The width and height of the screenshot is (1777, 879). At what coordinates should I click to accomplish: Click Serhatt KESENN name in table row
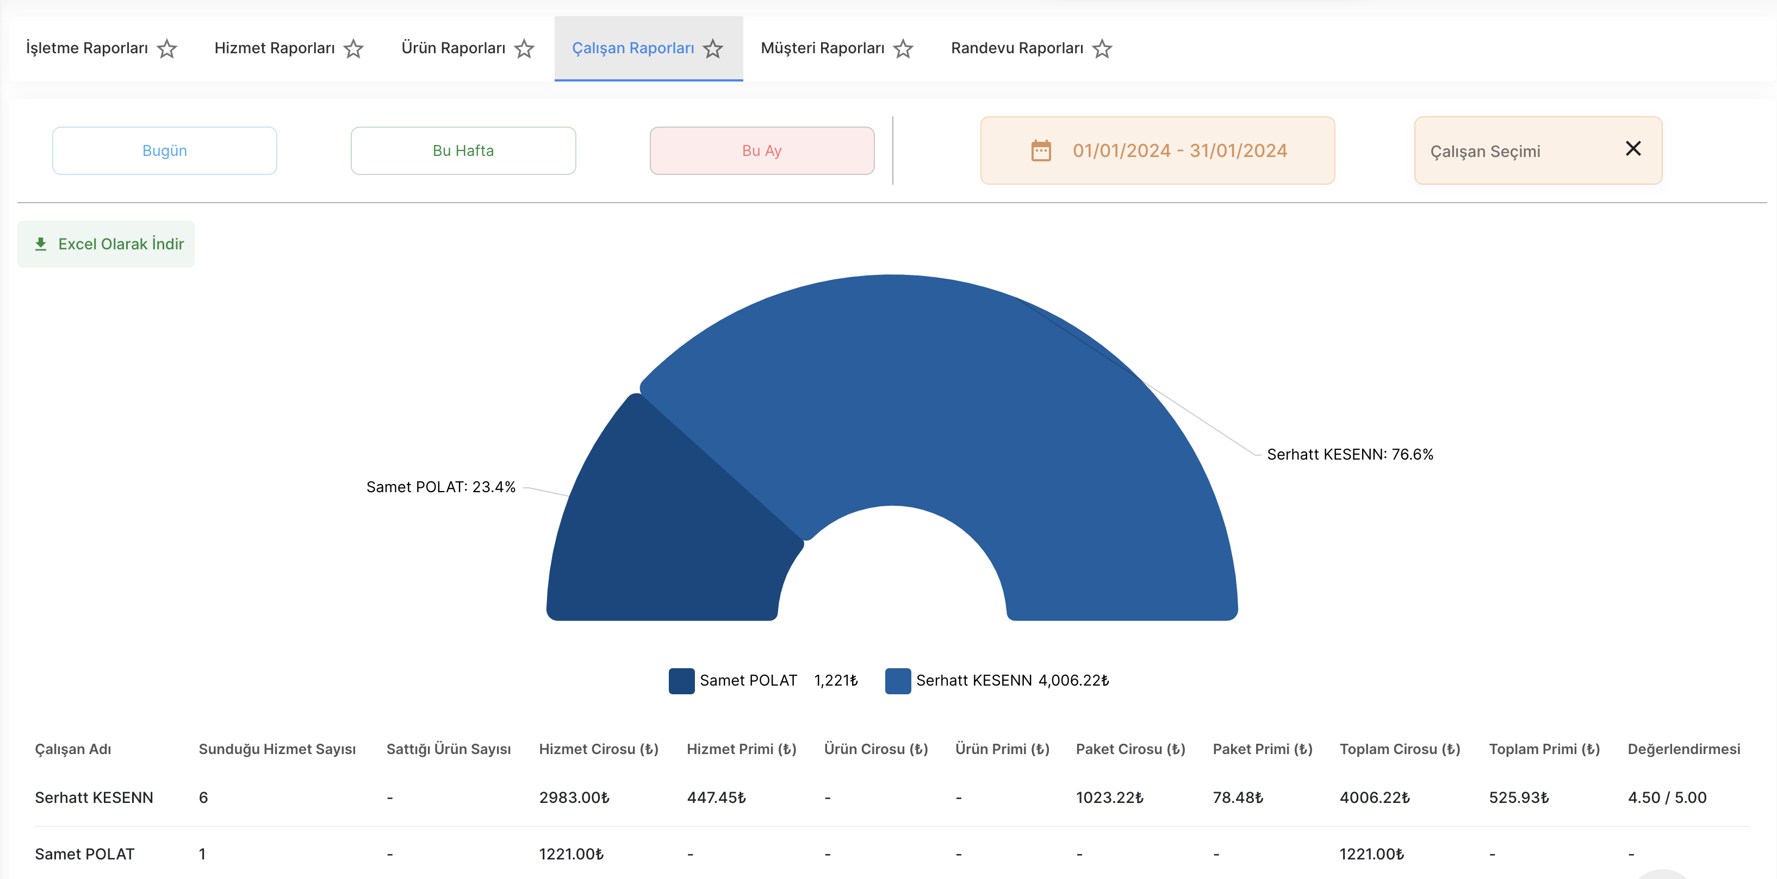(94, 798)
